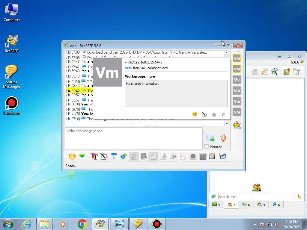Viewport: 307px width, 230px height.
Task: Click the send file document icon
Action: point(163,156)
